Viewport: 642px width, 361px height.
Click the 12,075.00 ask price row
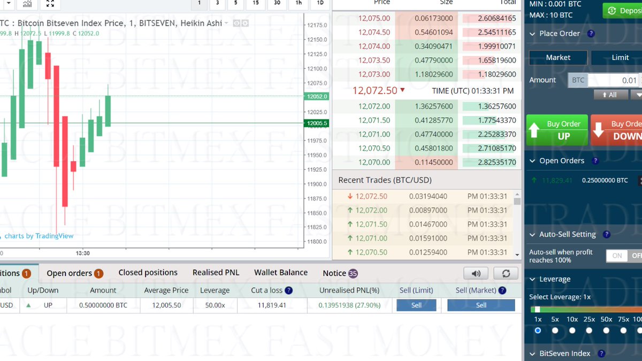[x=426, y=18]
